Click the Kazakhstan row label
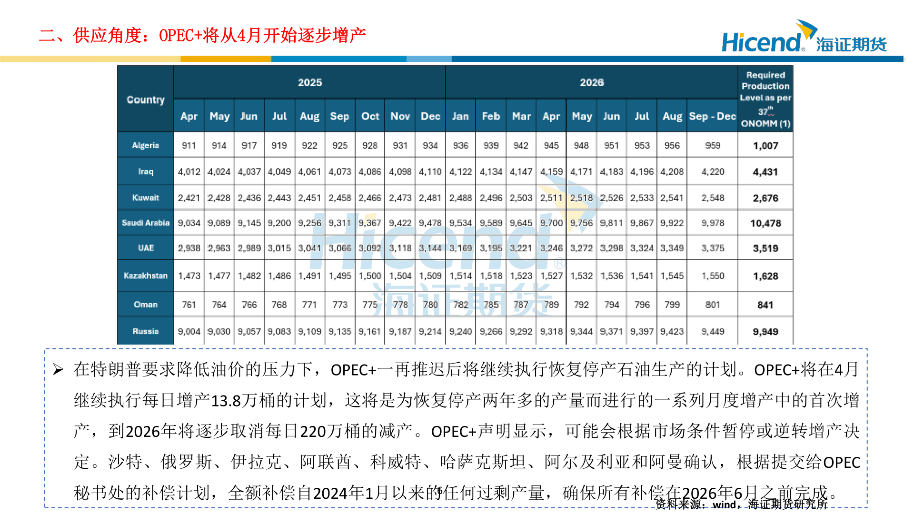 click(146, 276)
